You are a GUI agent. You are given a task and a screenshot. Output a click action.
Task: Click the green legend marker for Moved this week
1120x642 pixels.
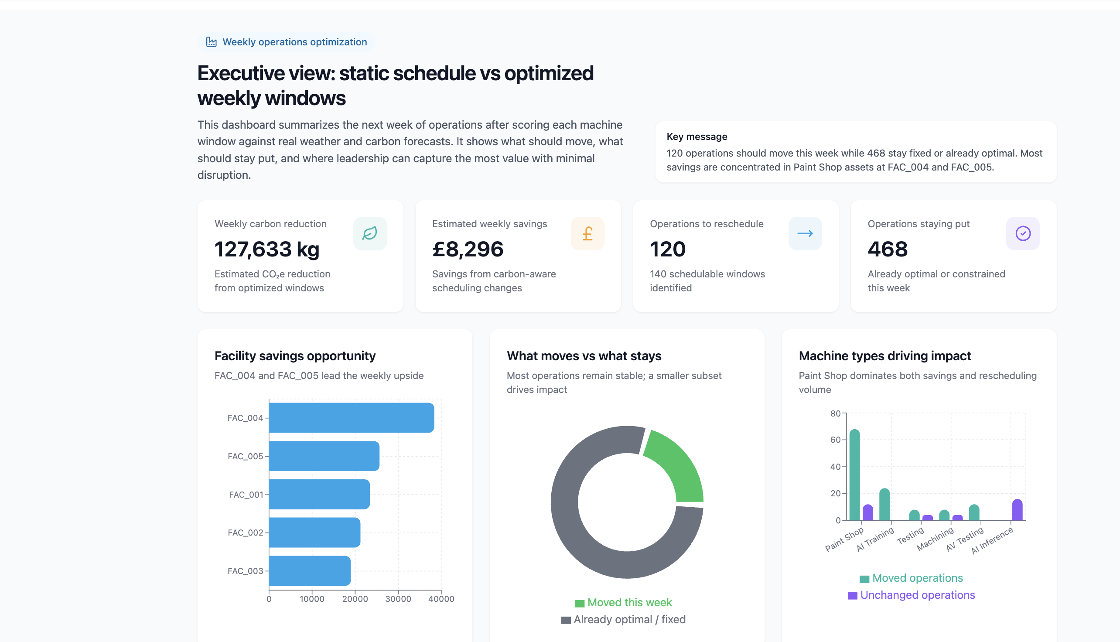pyautogui.click(x=579, y=602)
